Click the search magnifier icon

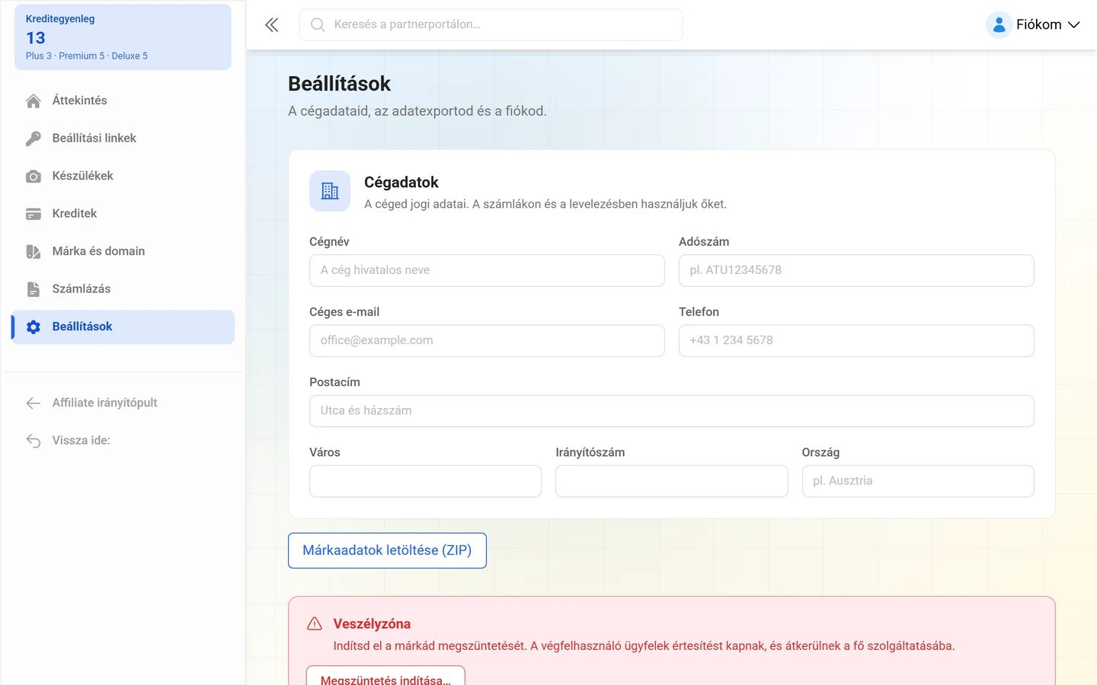click(318, 25)
